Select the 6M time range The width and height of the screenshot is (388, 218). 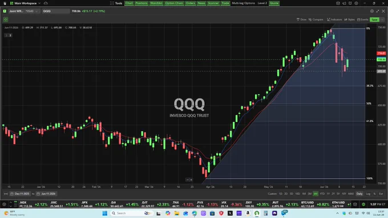pos(316,194)
